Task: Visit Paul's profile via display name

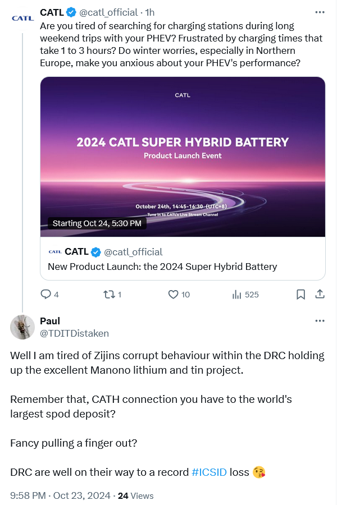Action: (x=50, y=321)
